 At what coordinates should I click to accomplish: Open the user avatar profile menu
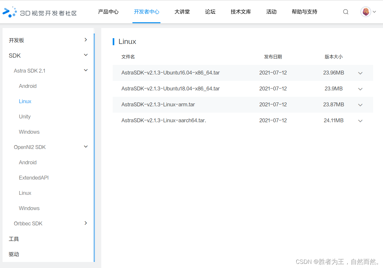click(x=366, y=12)
